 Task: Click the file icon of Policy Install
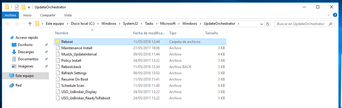tap(57, 60)
